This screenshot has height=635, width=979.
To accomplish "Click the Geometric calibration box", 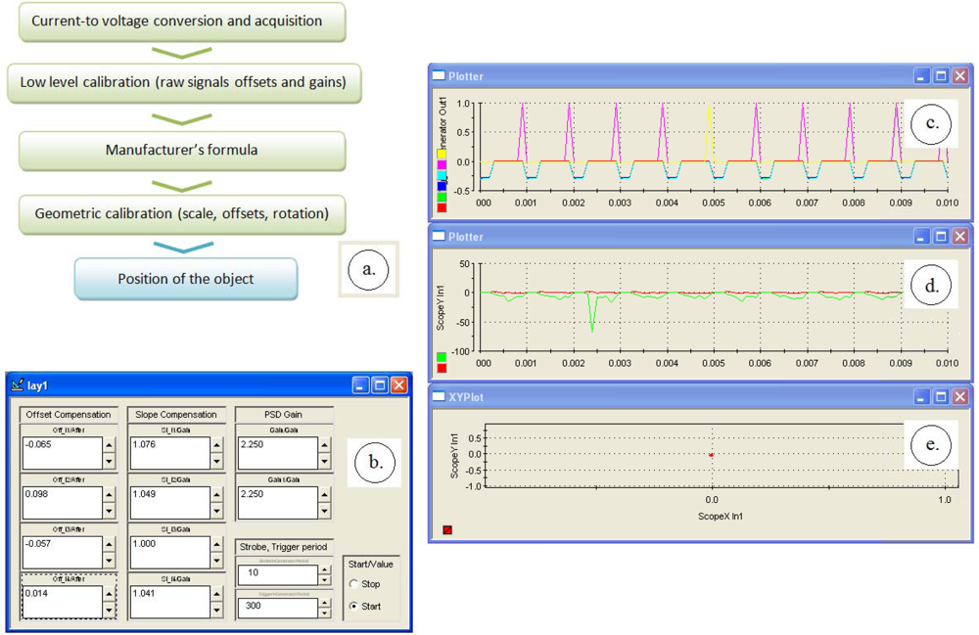I will [182, 214].
